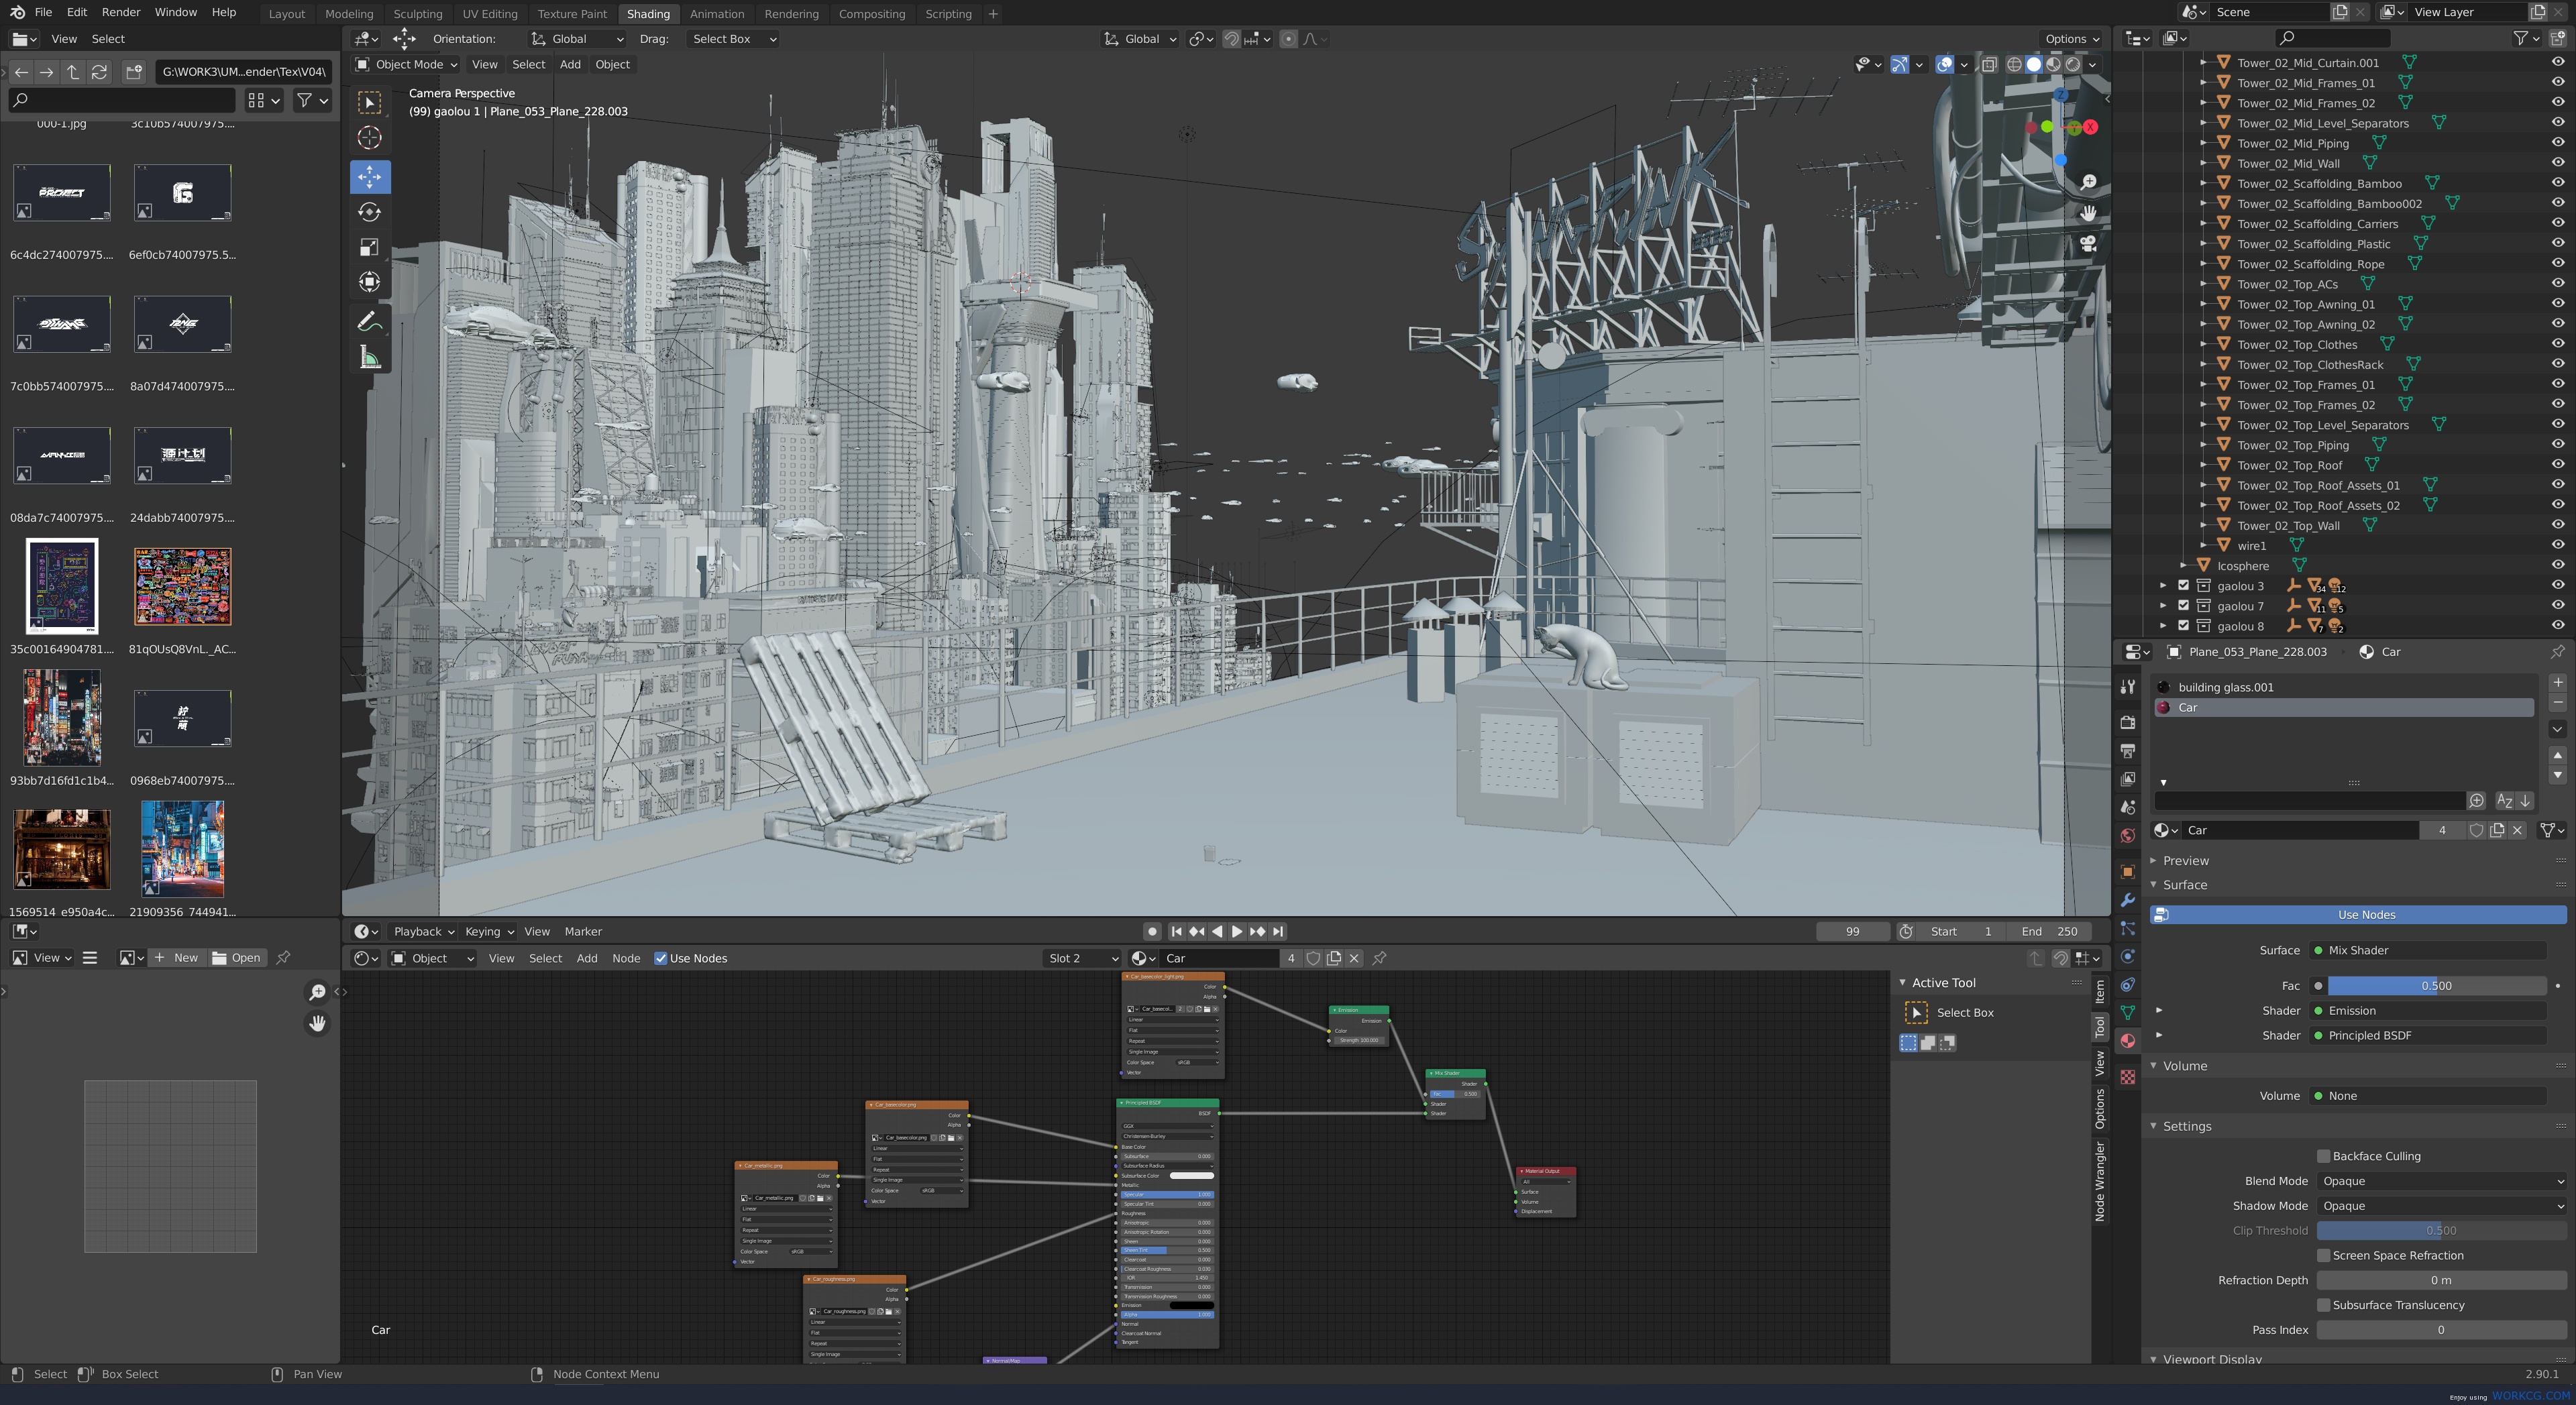Click Use Nodes button in Surface panel

coord(2357,915)
